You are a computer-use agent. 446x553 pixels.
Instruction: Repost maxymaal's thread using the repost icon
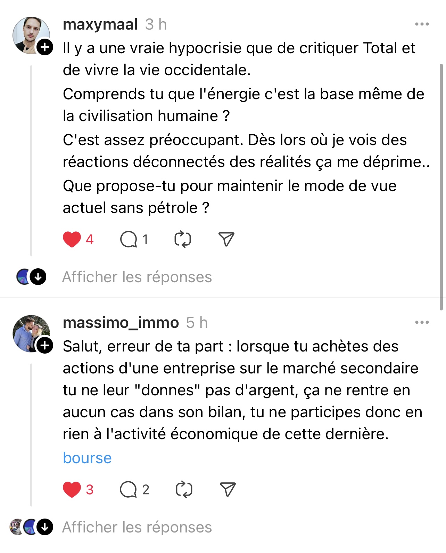click(x=183, y=239)
